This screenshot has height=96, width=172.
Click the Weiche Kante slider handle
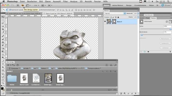pyautogui.click(x=142, y=35)
